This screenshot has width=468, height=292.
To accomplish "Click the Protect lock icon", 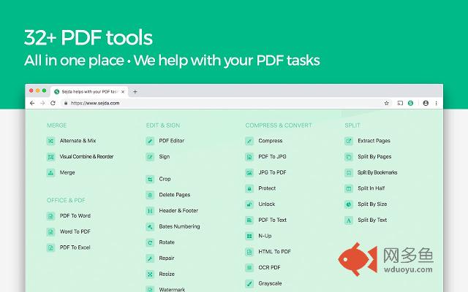I will [x=250, y=188].
